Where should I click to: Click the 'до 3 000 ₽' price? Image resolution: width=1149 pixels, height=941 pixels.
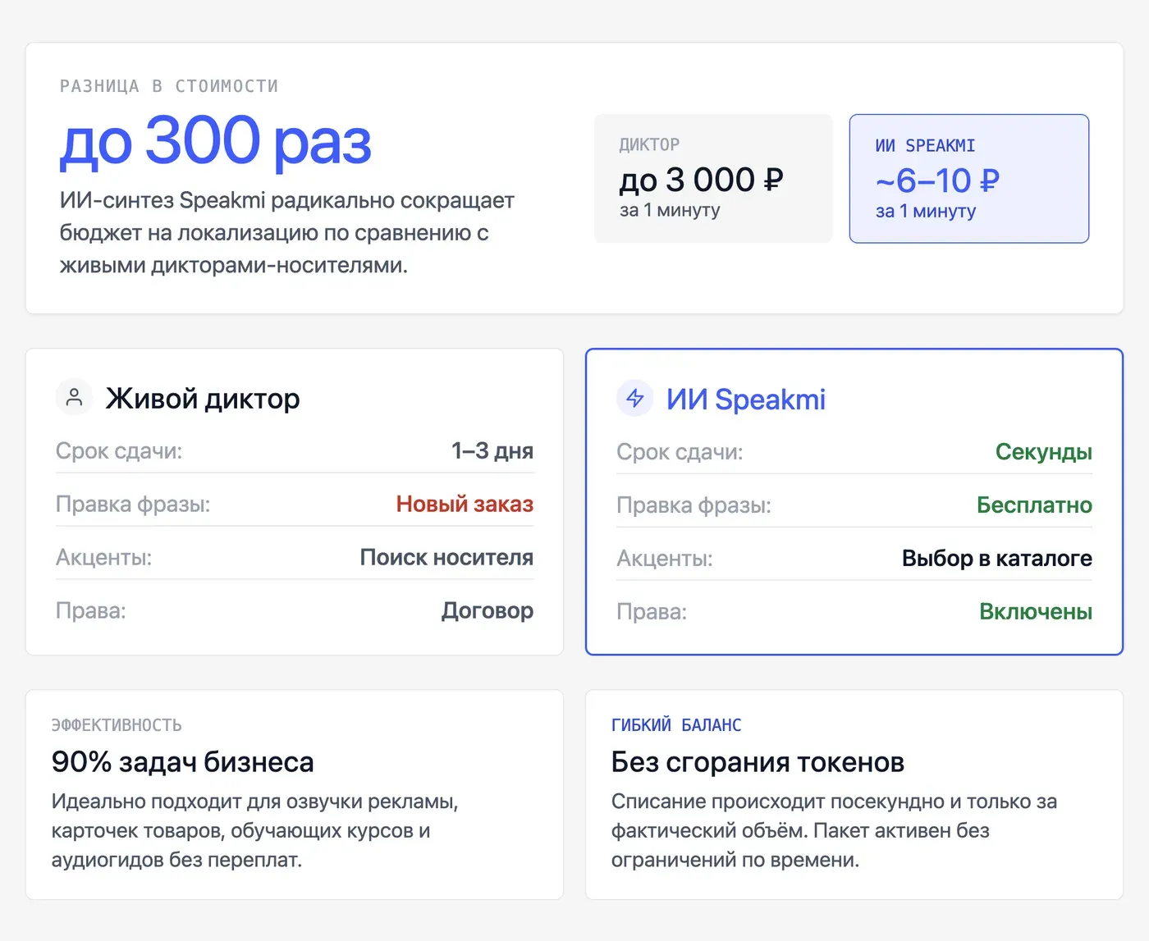pos(702,180)
